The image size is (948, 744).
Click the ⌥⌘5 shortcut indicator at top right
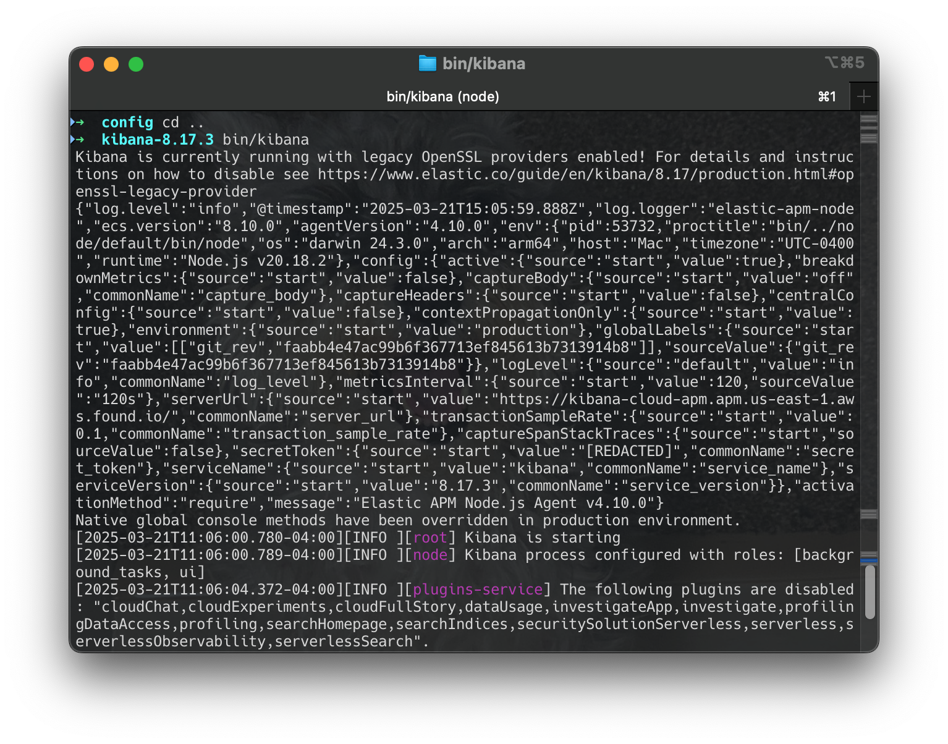(x=845, y=63)
